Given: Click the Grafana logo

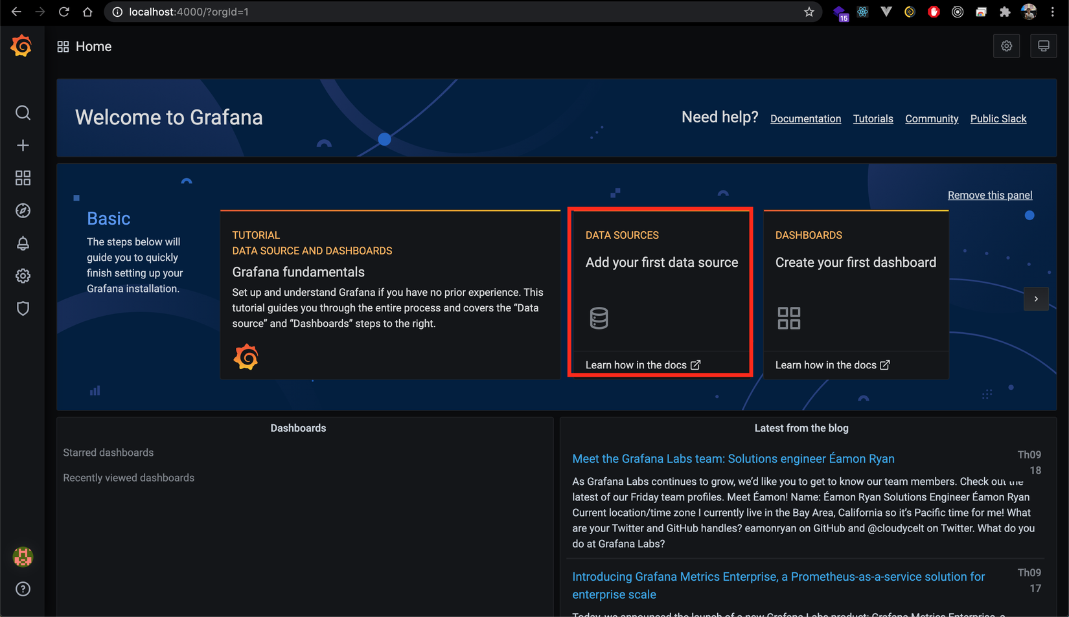Looking at the screenshot, I should tap(21, 46).
